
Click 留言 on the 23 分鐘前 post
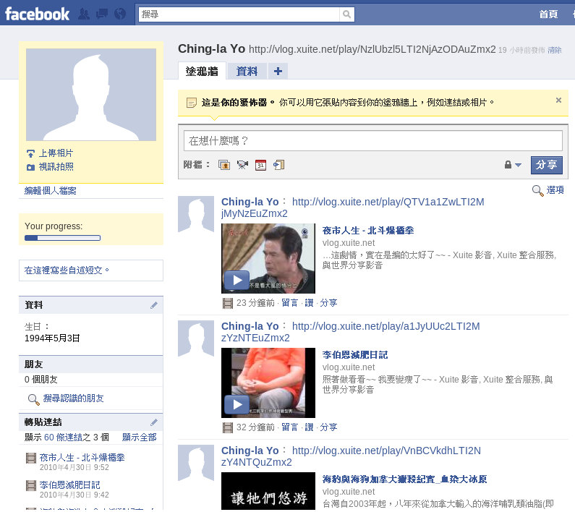(290, 303)
